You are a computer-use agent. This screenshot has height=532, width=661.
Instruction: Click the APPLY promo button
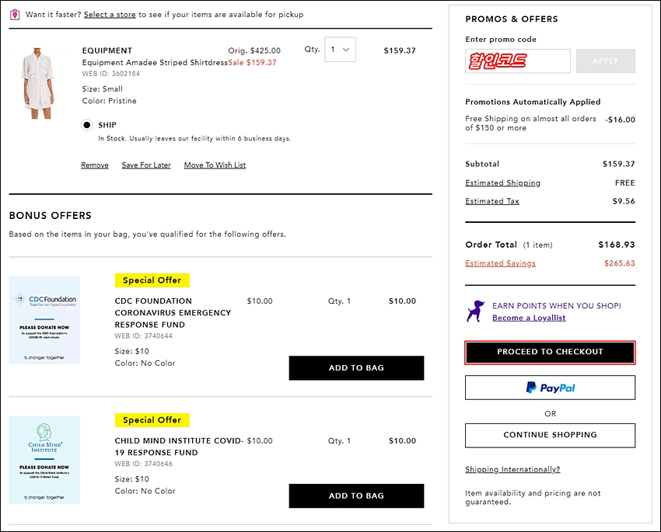coord(605,61)
